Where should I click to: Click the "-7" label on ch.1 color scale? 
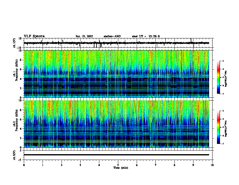(223, 94)
